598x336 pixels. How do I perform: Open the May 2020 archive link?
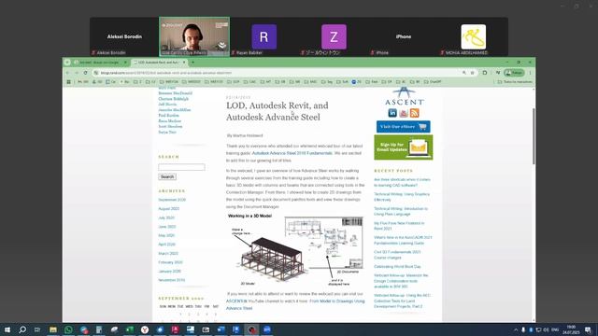pos(166,235)
